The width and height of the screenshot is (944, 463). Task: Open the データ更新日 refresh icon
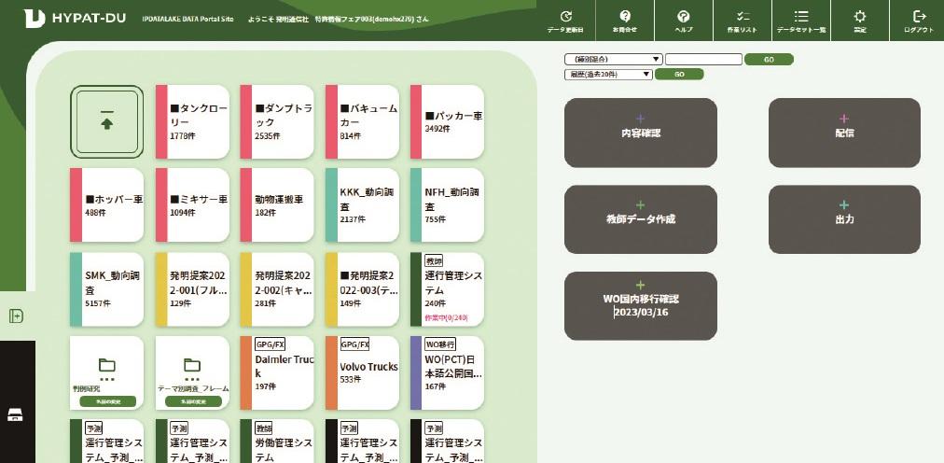click(x=565, y=17)
